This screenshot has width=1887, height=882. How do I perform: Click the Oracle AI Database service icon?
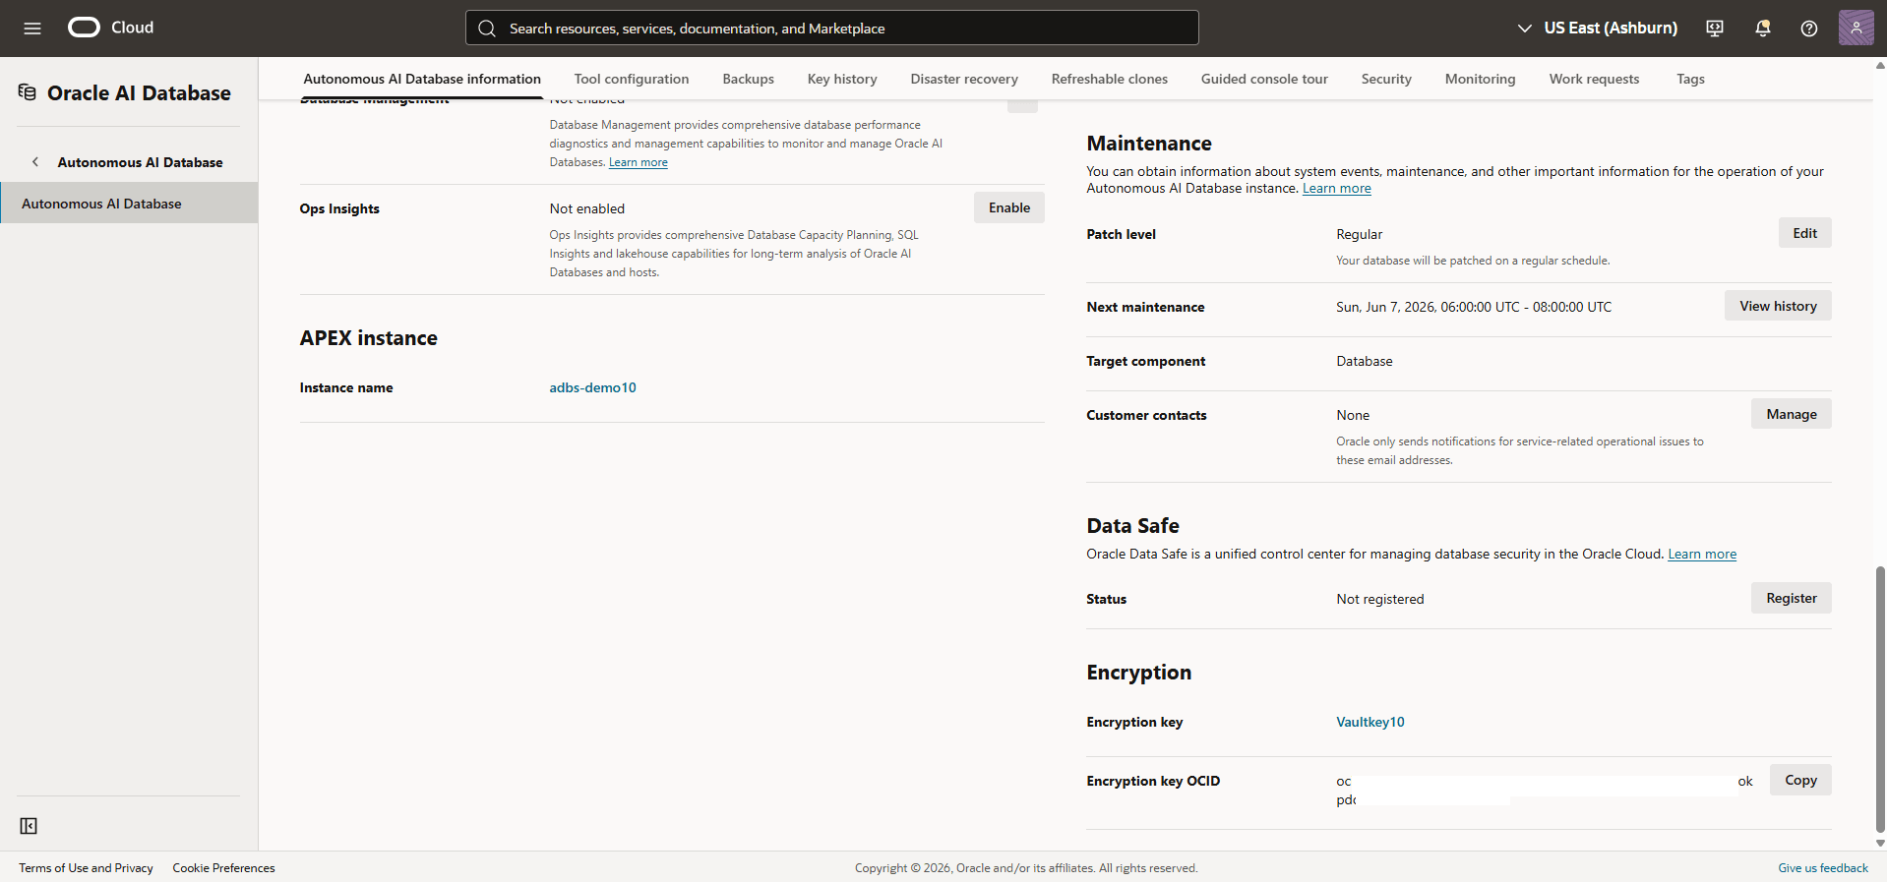coord(28,92)
